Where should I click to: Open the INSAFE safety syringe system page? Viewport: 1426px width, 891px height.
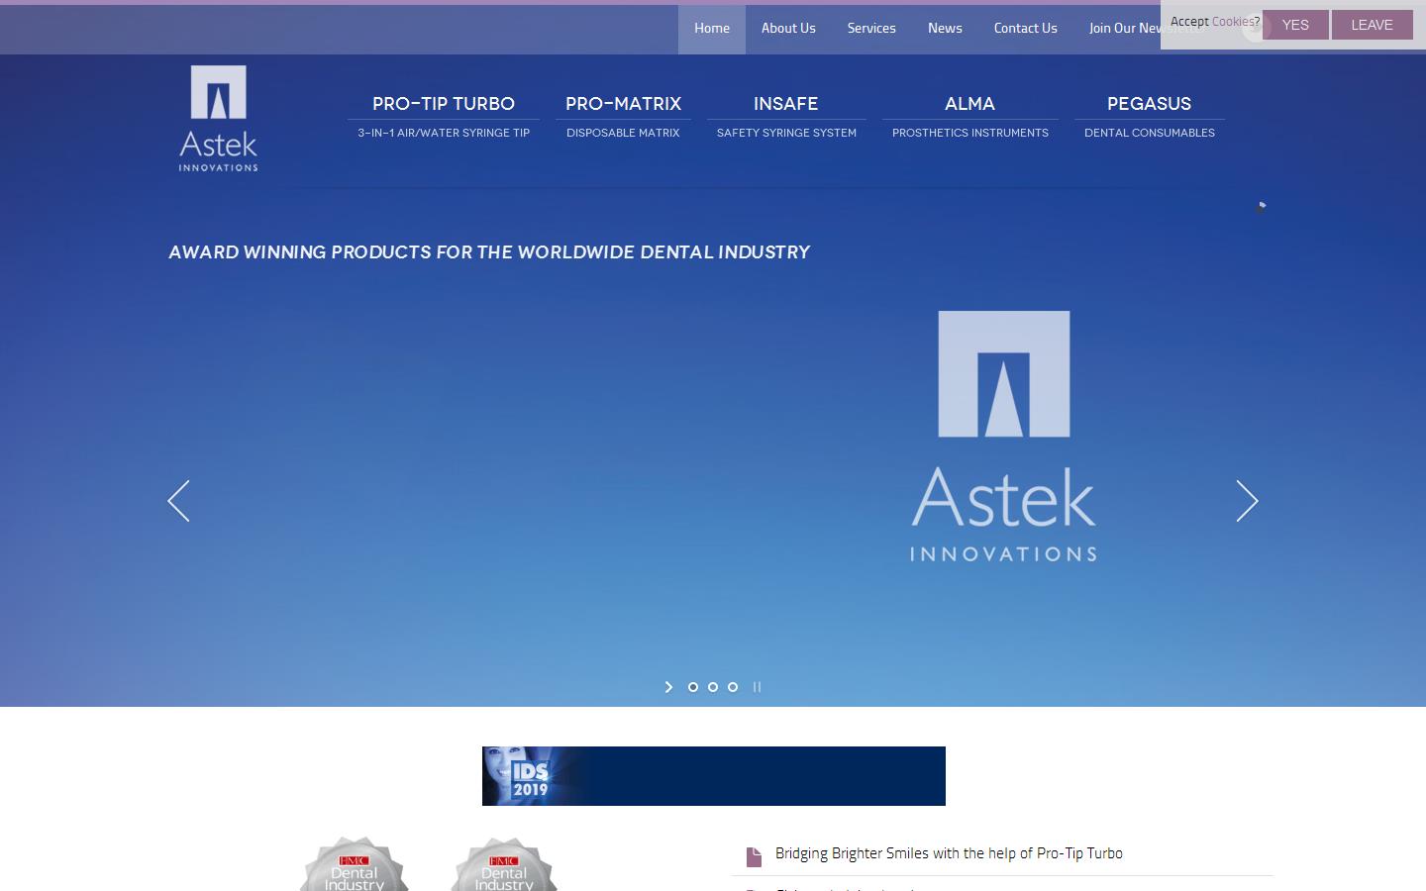(x=786, y=104)
